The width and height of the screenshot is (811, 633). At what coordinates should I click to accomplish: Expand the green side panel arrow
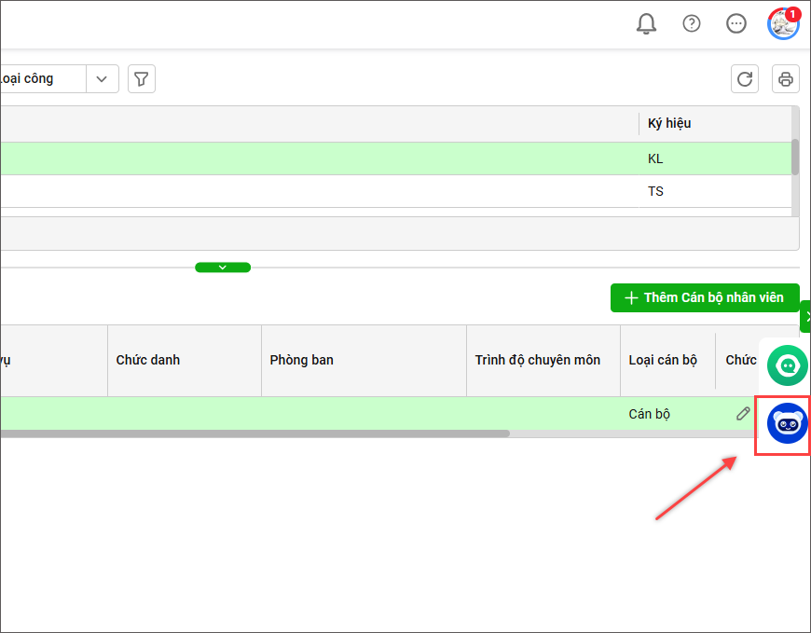coord(806,317)
